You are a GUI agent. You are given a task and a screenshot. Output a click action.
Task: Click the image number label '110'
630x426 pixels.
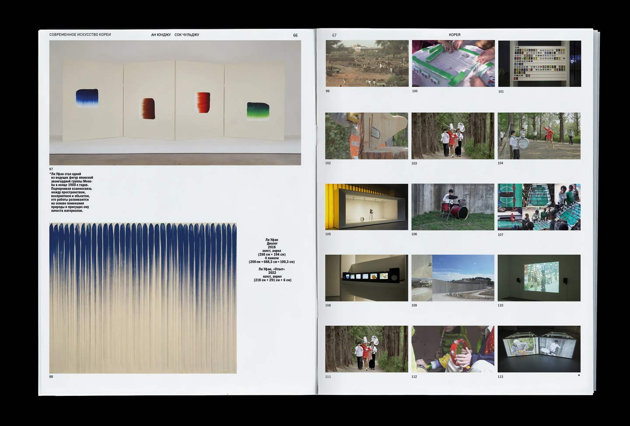click(x=500, y=305)
